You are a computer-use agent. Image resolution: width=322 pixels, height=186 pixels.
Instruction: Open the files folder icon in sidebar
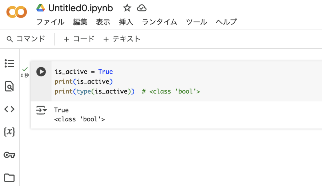click(9, 178)
